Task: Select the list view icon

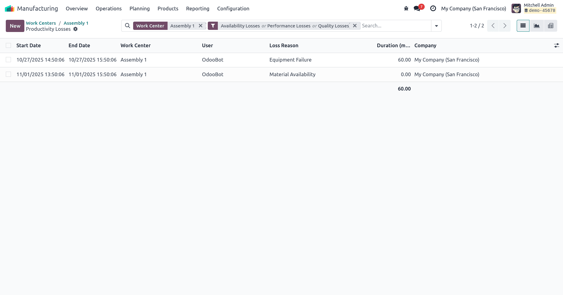Action: click(x=523, y=26)
